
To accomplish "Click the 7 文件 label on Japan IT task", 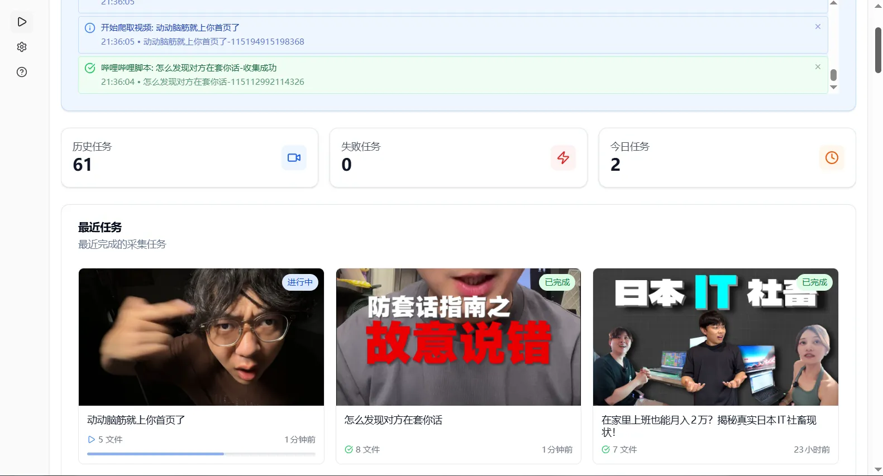I will pos(624,450).
